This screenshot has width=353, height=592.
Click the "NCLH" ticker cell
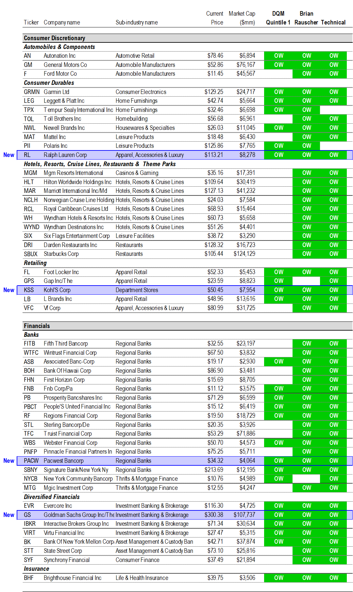coord(31,200)
